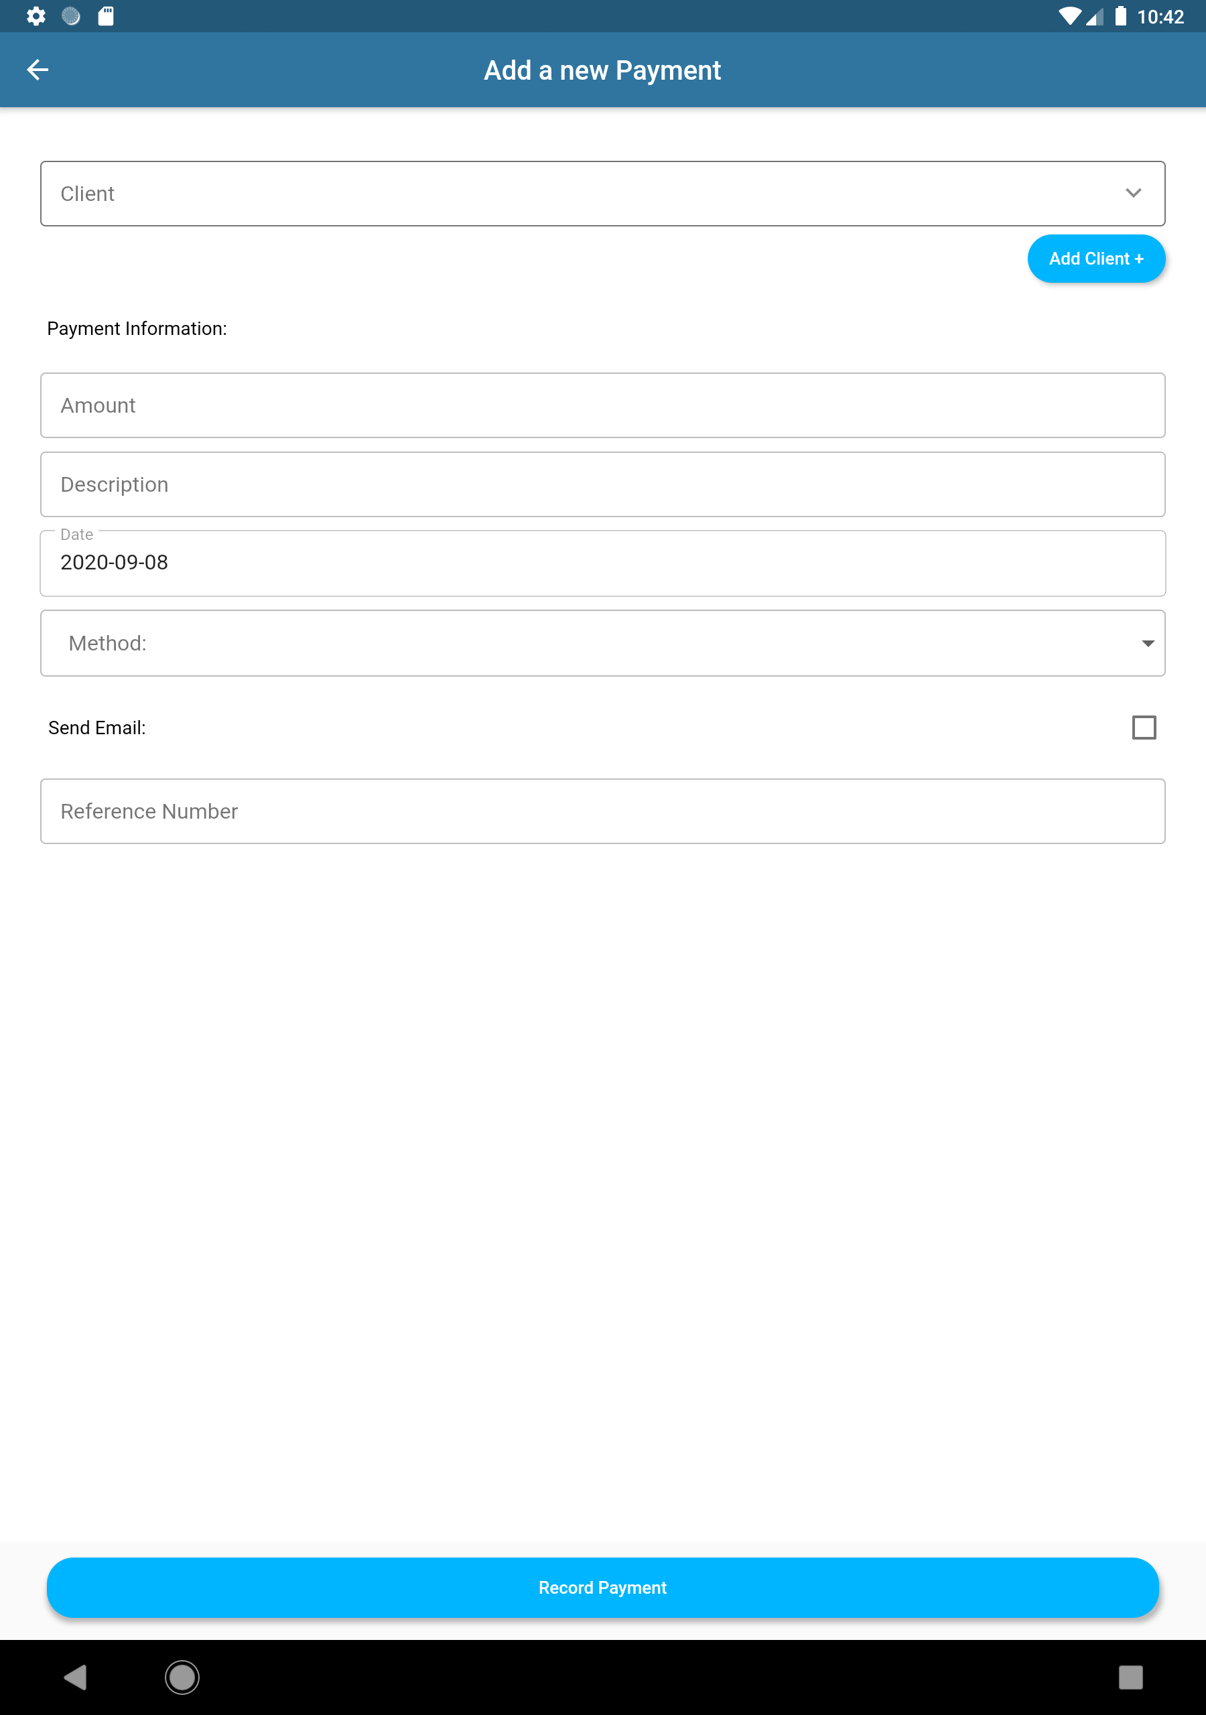Open the Date field showing 2020-09-08

click(602, 563)
